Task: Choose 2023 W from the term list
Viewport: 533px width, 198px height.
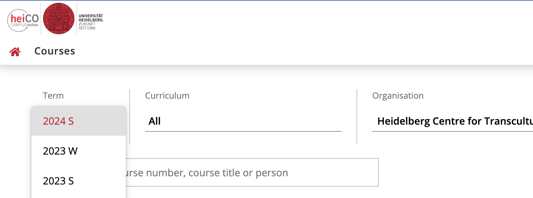Action: 79,151
